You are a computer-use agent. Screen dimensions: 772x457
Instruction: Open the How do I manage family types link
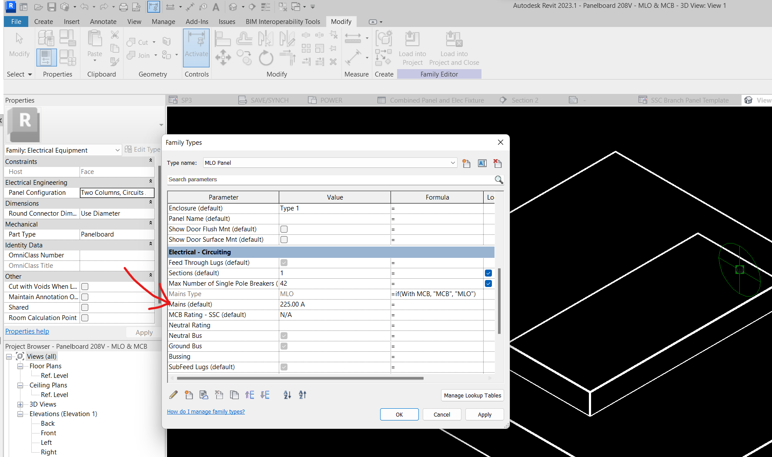[206, 411]
